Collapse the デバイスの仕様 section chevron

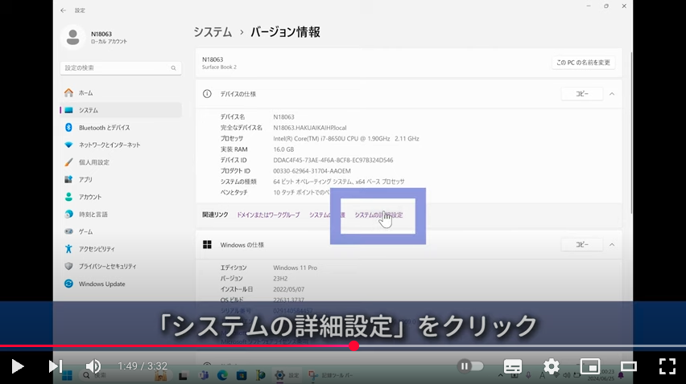(612, 94)
